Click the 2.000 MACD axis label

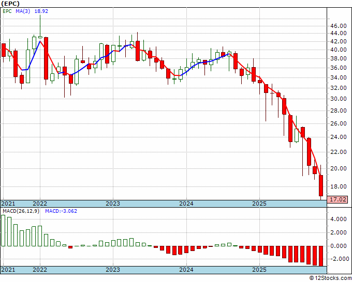pos(339,233)
